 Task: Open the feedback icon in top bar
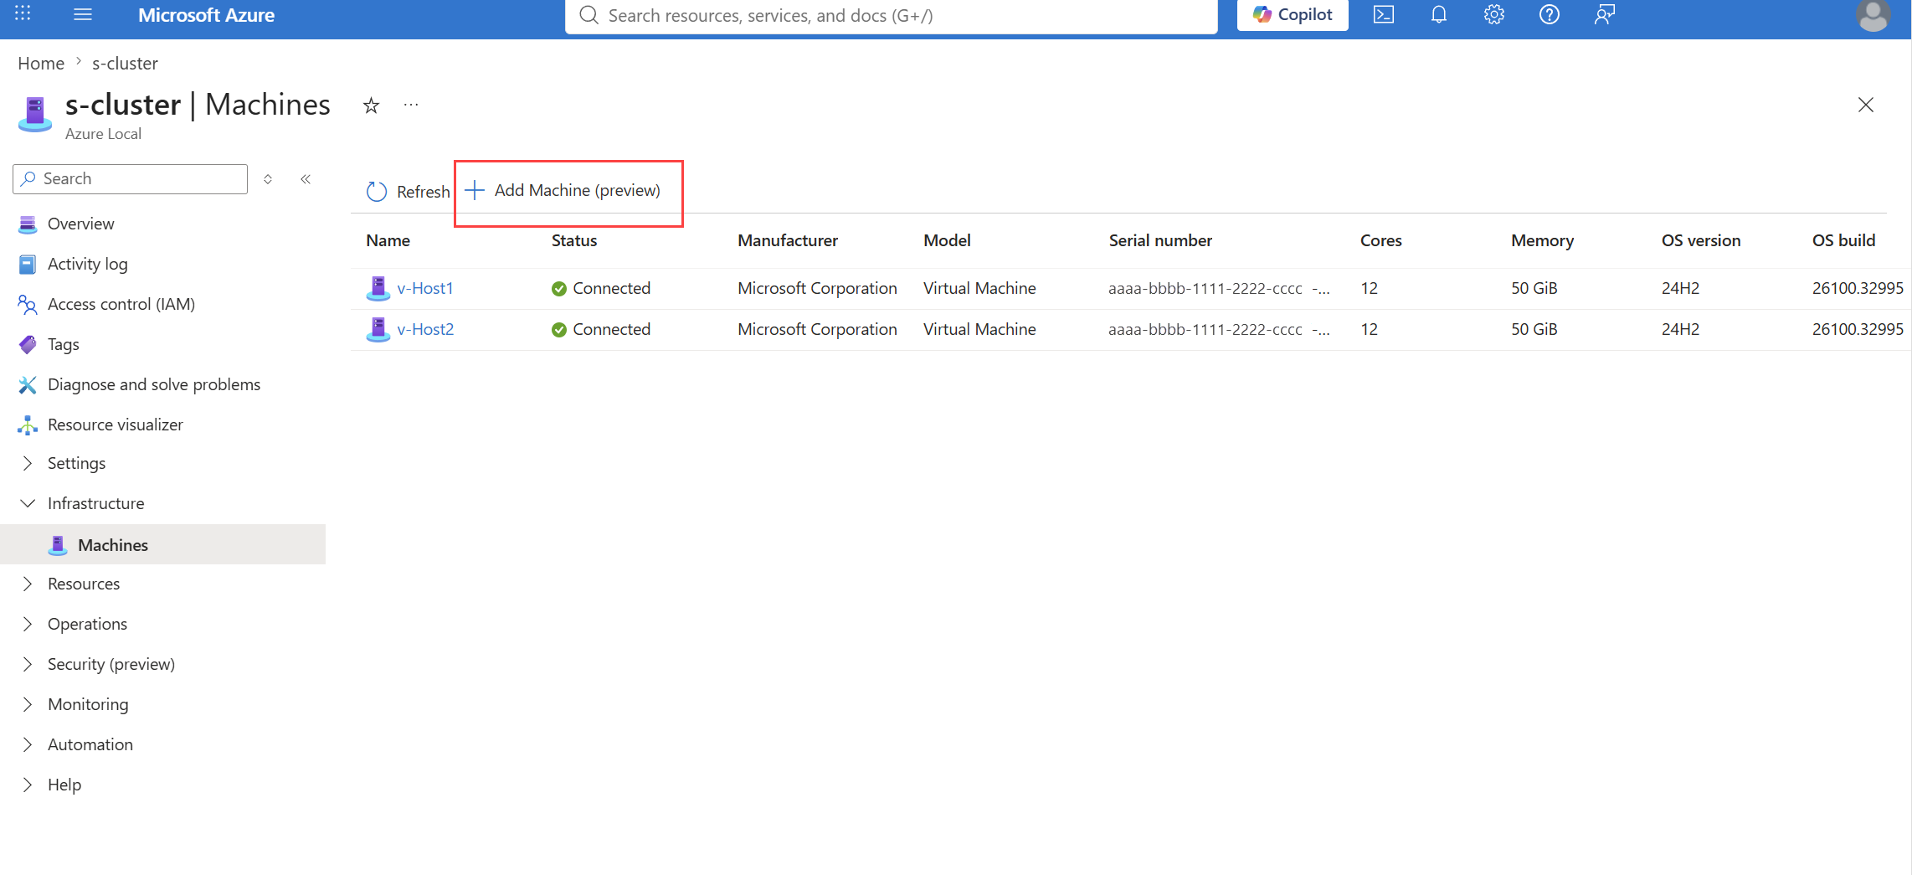click(1605, 14)
